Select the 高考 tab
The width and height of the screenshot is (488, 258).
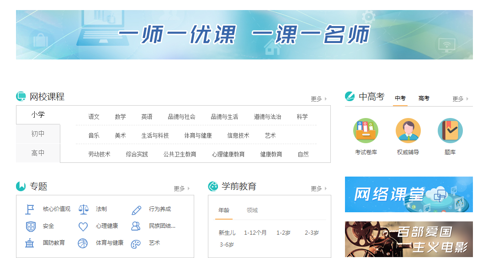tap(424, 98)
